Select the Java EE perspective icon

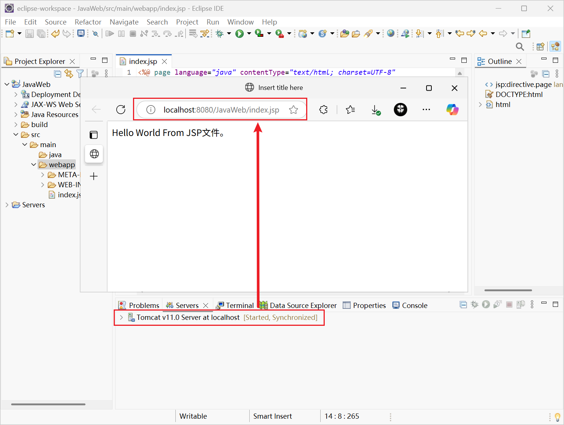[555, 46]
